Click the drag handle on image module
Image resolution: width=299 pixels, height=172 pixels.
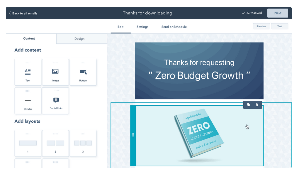point(133,136)
